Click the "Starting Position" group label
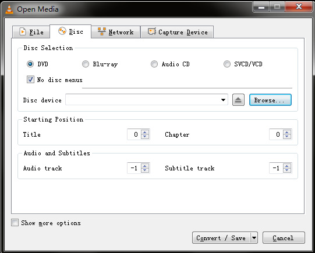 [x=53, y=119]
